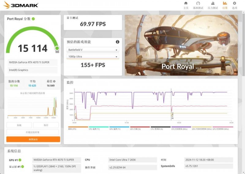The height and width of the screenshot is (174, 245).
Task: Click the 155+ FPS estimated performance value
Action: [x=93, y=65]
